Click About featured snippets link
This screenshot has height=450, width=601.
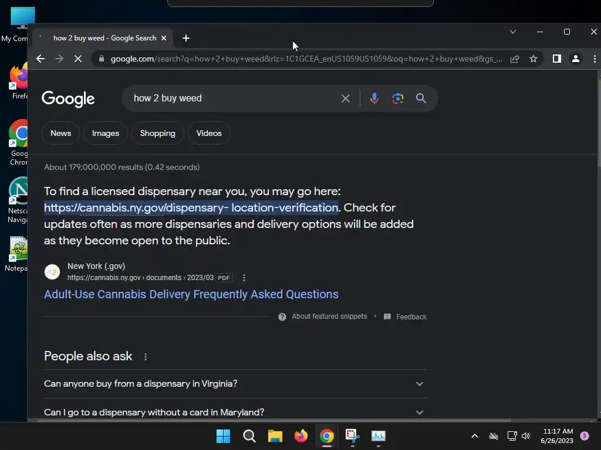[x=329, y=316]
